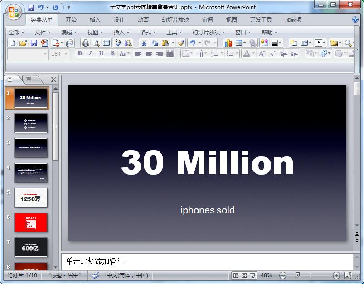
Task: Start Slide Show view from status bar
Action: coord(252,275)
